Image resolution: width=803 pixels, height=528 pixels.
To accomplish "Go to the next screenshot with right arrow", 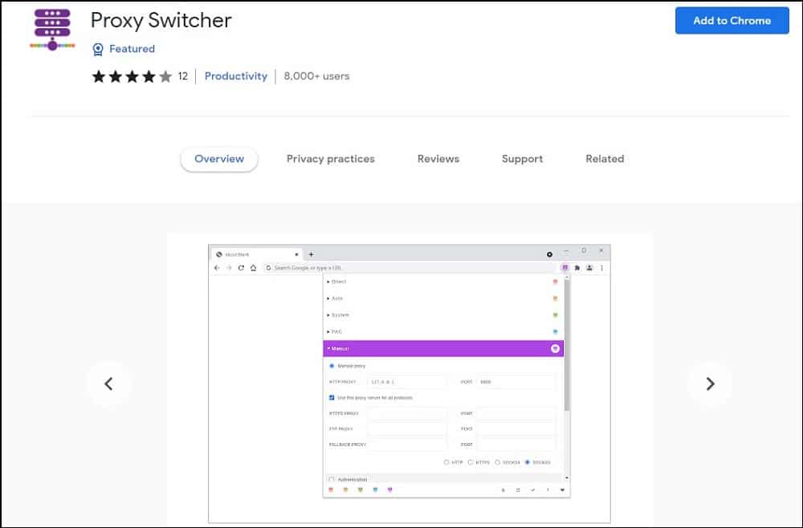I will point(710,384).
